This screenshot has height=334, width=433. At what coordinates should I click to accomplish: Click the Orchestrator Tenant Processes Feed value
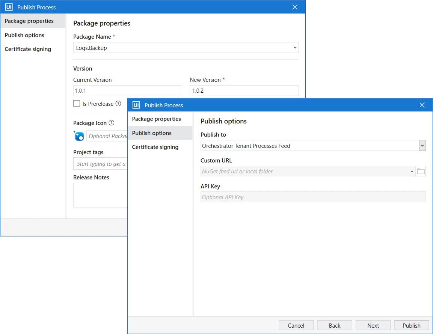click(x=246, y=146)
